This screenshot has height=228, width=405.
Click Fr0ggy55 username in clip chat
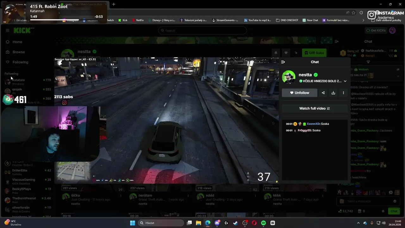304,130
